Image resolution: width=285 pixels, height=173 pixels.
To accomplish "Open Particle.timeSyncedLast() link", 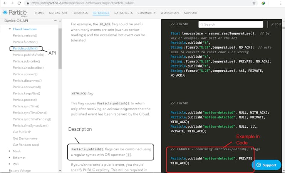I will coord(30,125).
